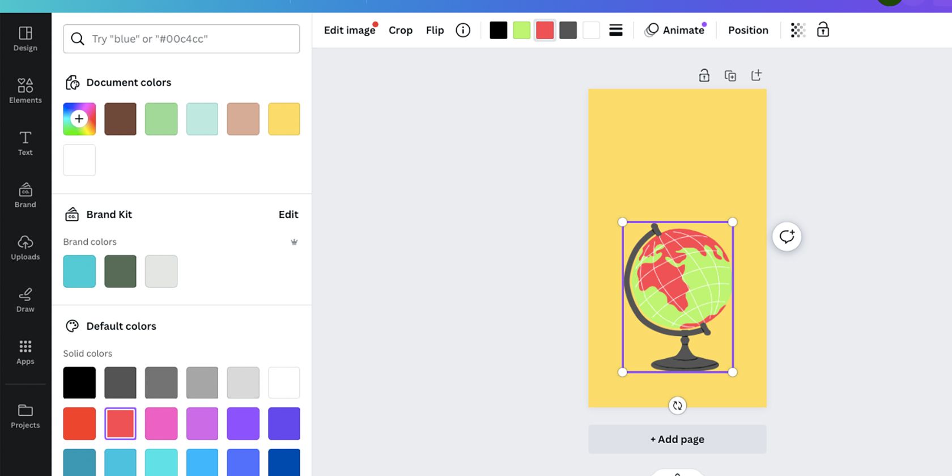The height and width of the screenshot is (476, 952).
Task: Toggle the page lock above canvas
Action: 704,75
